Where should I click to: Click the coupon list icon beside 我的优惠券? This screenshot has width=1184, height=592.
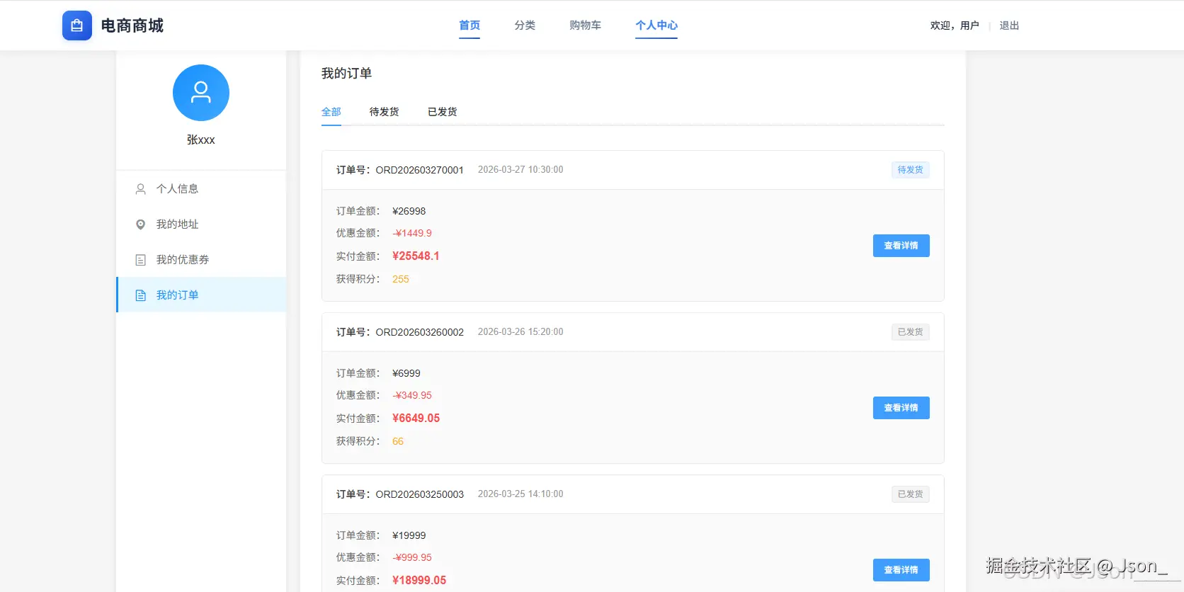tap(140, 260)
